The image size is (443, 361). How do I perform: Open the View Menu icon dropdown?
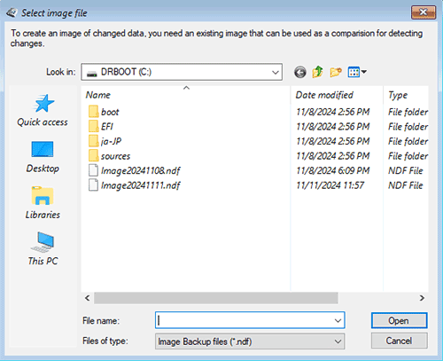point(357,72)
